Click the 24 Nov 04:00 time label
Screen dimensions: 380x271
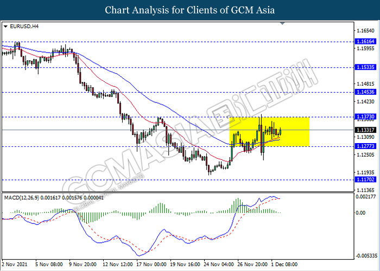219,264
